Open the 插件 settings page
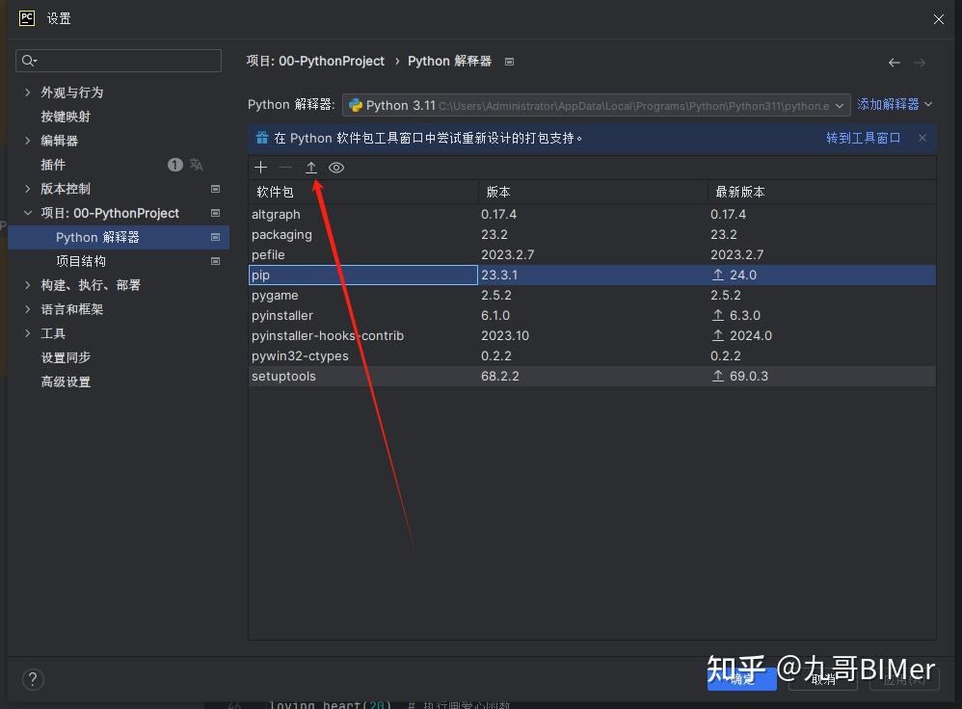 point(53,165)
